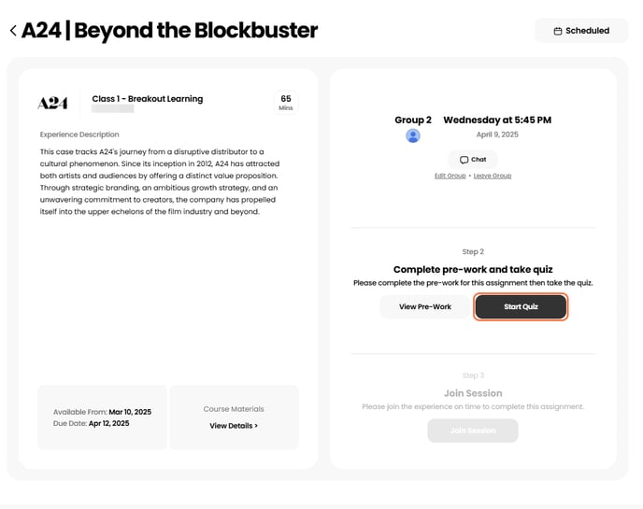The width and height of the screenshot is (643, 509).
Task: Open the Group 2 member avatar
Action: pos(413,136)
